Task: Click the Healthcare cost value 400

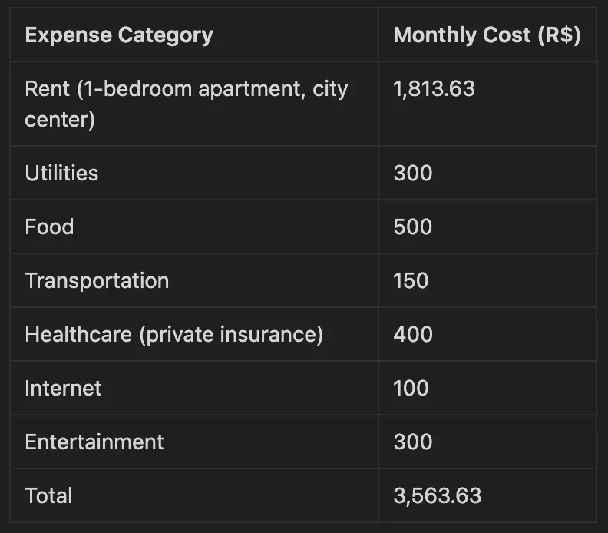Action: pos(413,334)
